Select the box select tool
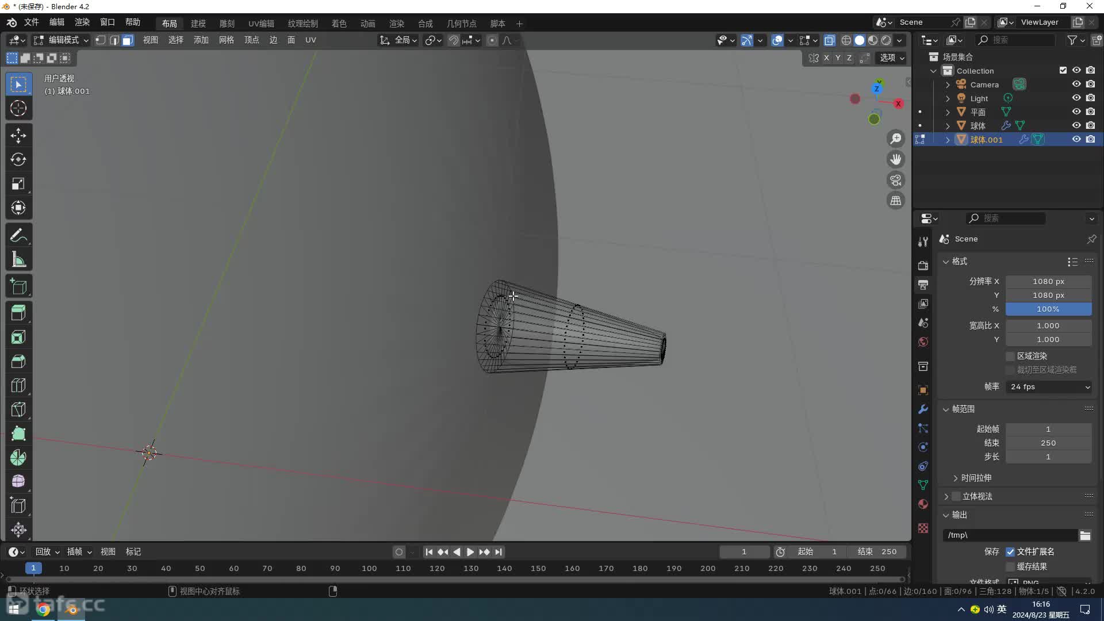 18,85
